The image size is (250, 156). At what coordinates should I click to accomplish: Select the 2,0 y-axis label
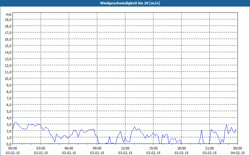[9, 131]
